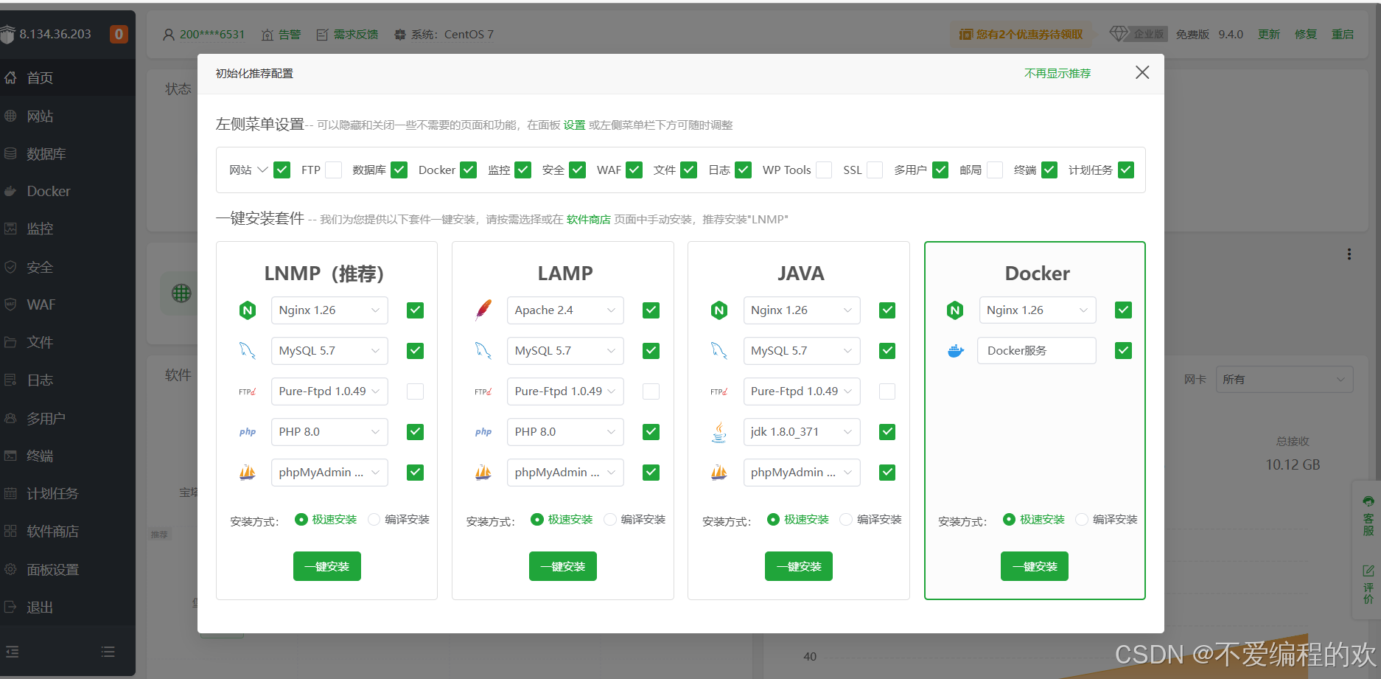Image resolution: width=1381 pixels, height=679 pixels.
Task: Uncheck PHP 8.0 checkbox in LAMP card
Action: pos(651,432)
